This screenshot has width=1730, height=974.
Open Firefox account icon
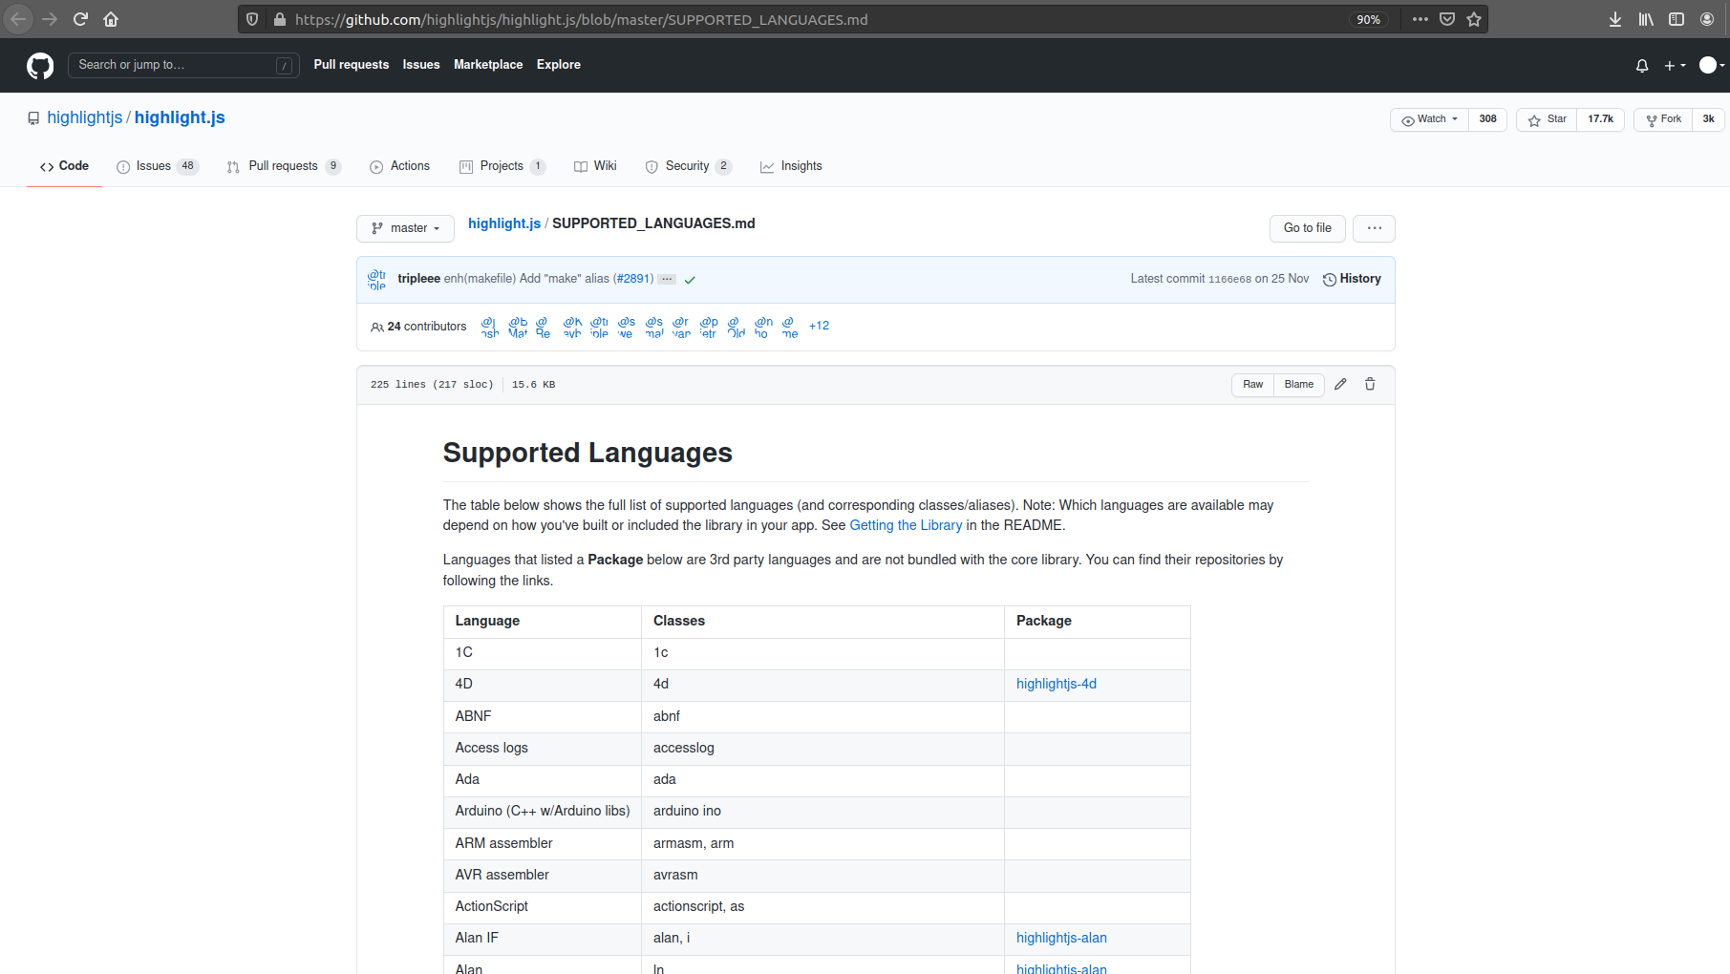point(1707,19)
